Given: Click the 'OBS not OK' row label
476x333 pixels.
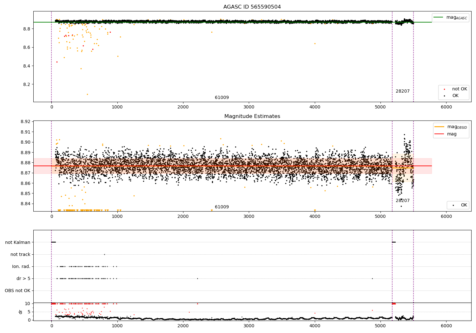Looking at the screenshot, I should (17, 291).
